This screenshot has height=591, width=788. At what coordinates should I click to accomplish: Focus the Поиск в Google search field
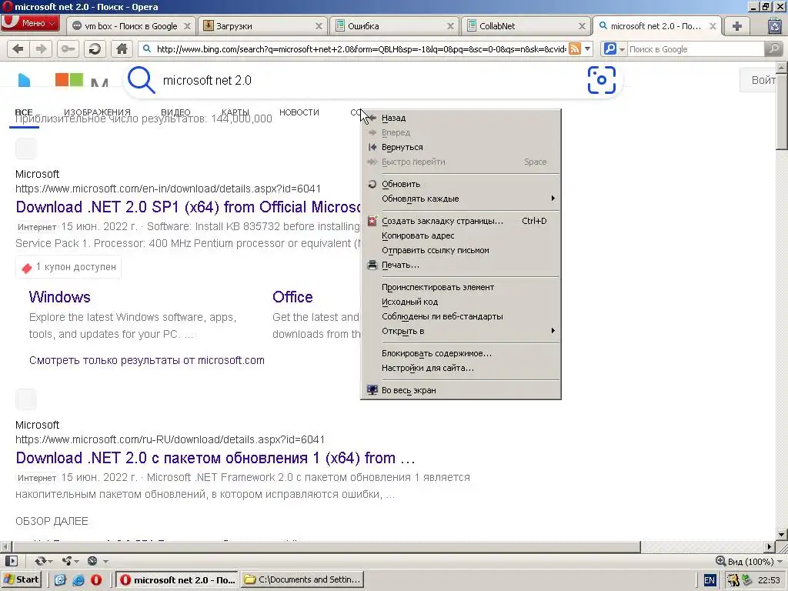tap(696, 49)
